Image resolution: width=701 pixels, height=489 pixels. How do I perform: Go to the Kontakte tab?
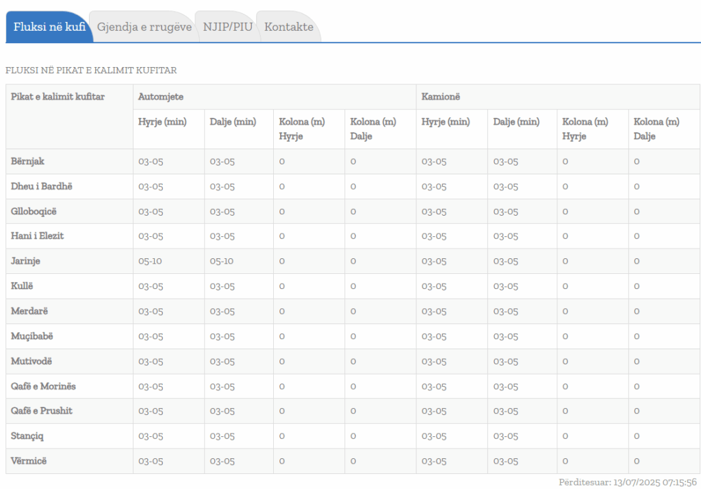click(x=288, y=27)
